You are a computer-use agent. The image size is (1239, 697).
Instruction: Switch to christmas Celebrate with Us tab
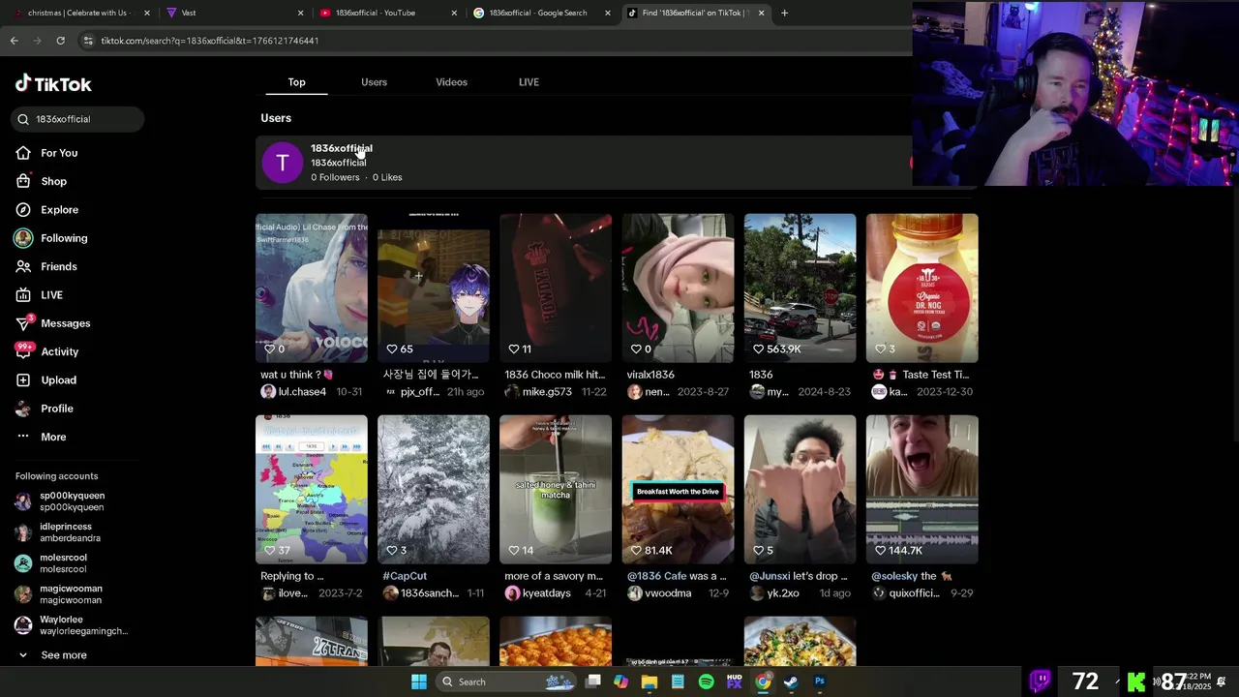(x=78, y=13)
